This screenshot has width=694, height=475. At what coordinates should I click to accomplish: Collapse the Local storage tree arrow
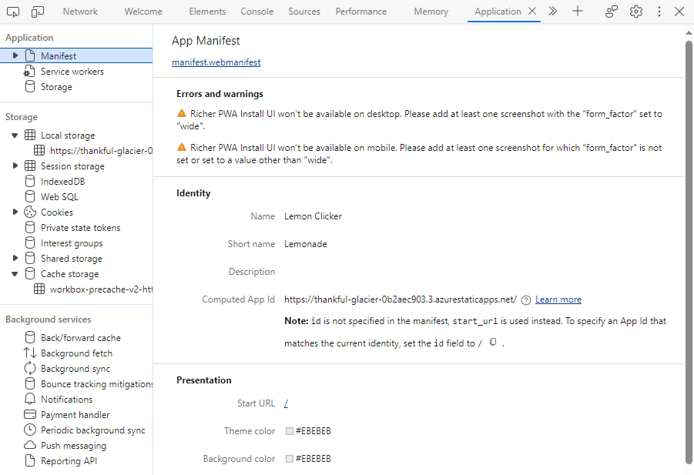tap(15, 135)
